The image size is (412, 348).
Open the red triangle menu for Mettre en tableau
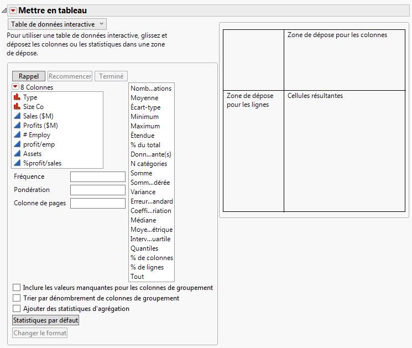point(13,11)
